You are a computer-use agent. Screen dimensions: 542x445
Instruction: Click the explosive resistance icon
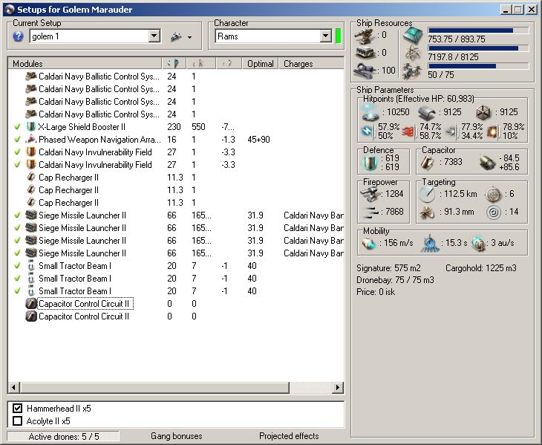coord(492,131)
